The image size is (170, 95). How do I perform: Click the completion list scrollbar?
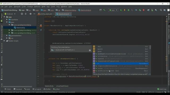[x=150, y=47]
